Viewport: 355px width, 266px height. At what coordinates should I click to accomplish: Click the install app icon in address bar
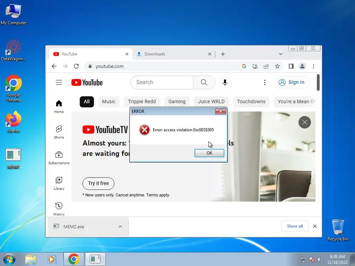(255, 66)
